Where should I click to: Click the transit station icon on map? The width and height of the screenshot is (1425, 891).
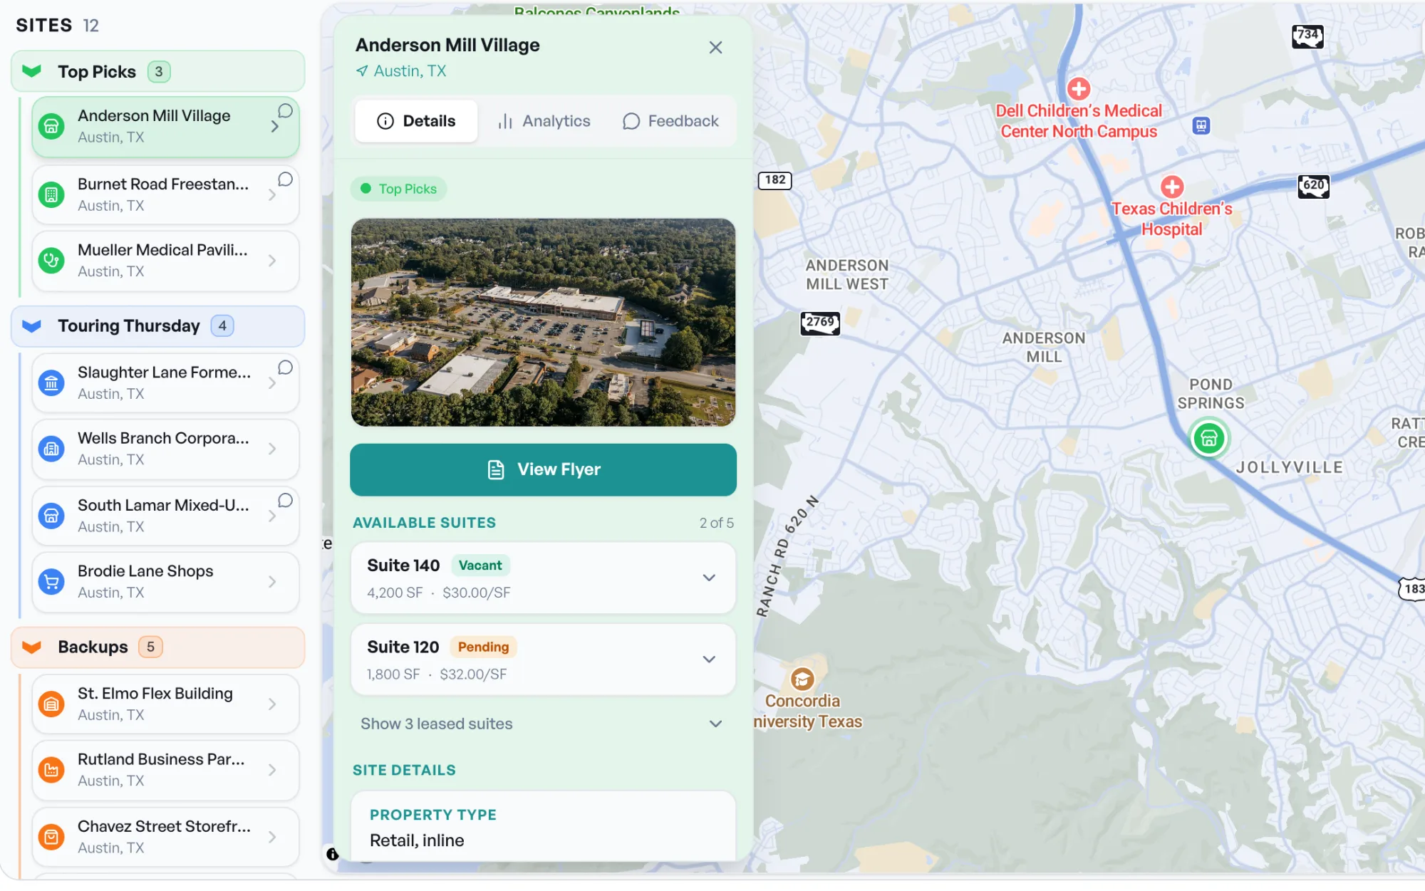click(1201, 126)
